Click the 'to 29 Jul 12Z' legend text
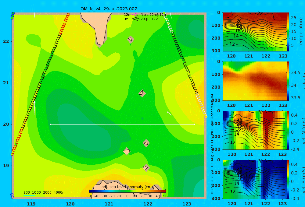The width and height of the screenshot is (305, 207). pyautogui.click(x=147, y=19)
